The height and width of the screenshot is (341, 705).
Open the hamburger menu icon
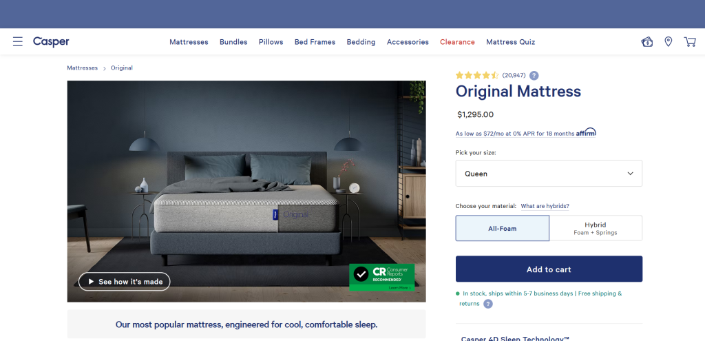click(17, 42)
